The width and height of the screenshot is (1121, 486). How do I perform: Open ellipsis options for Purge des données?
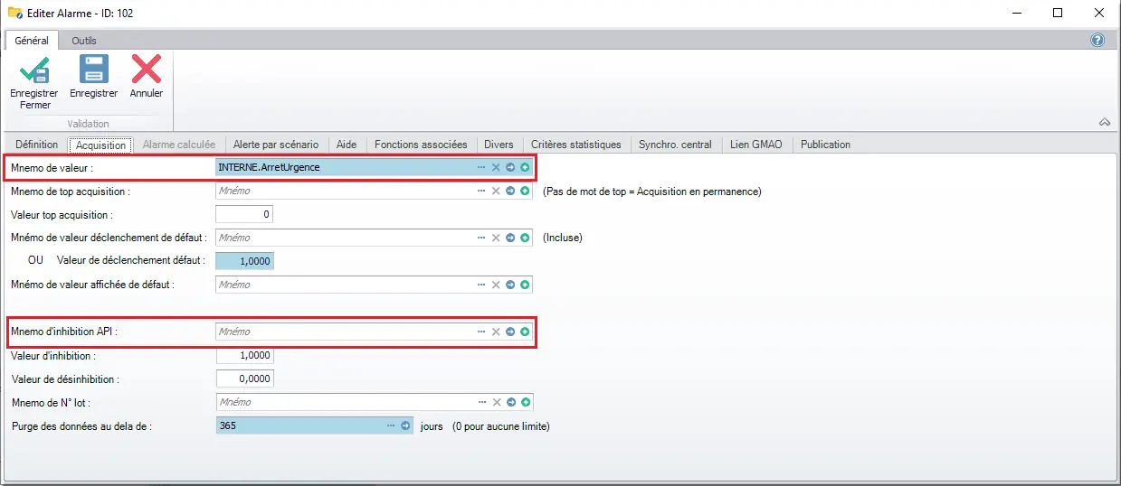[x=391, y=425]
